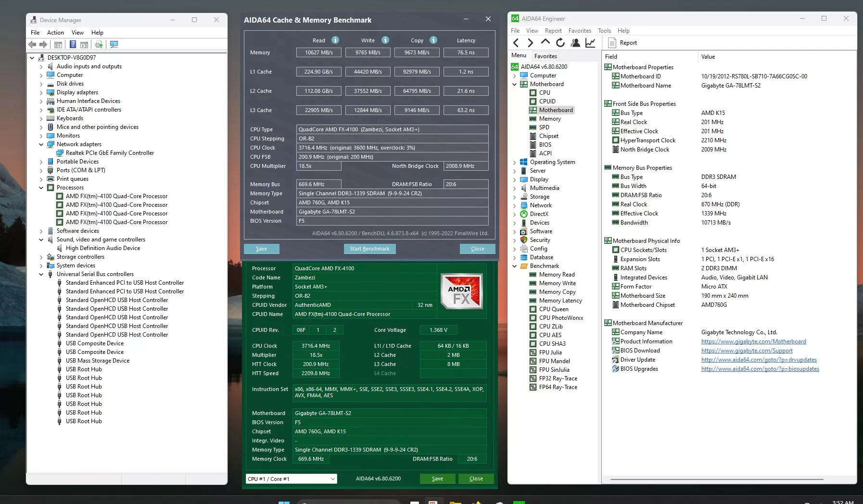863x504 pixels.
Task: Select first AMD FX-4100 Quad-Core Processor entry
Action: coord(116,196)
